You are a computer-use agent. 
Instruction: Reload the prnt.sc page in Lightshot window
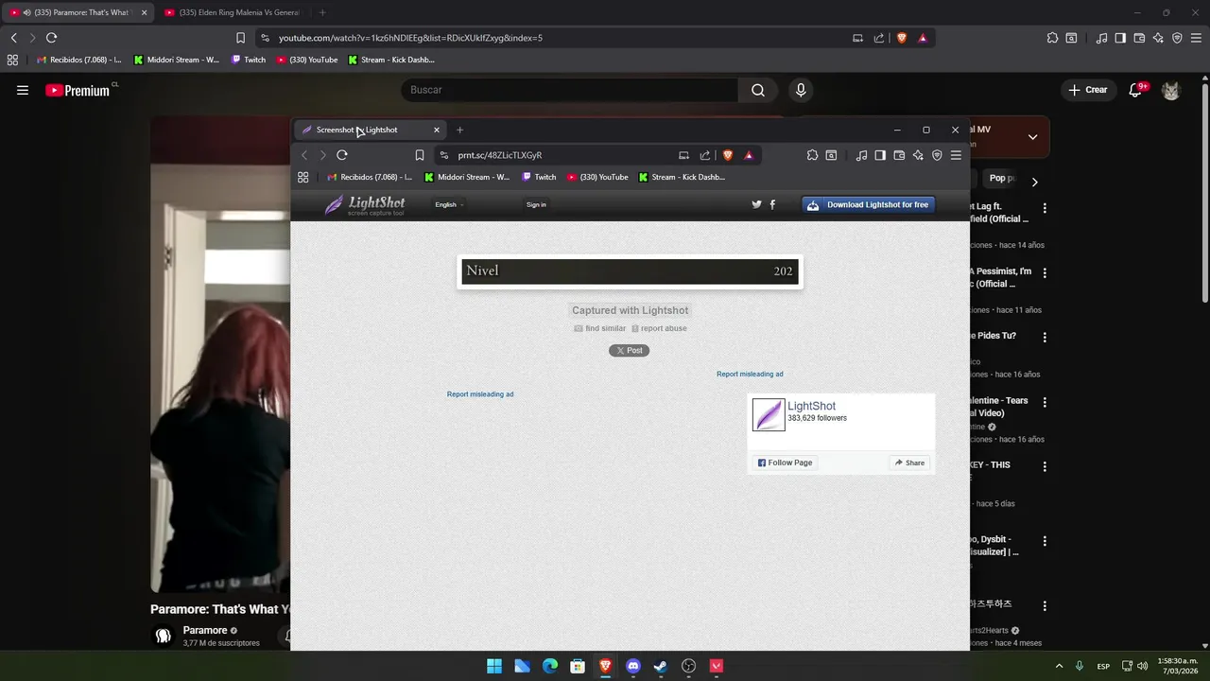[342, 155]
